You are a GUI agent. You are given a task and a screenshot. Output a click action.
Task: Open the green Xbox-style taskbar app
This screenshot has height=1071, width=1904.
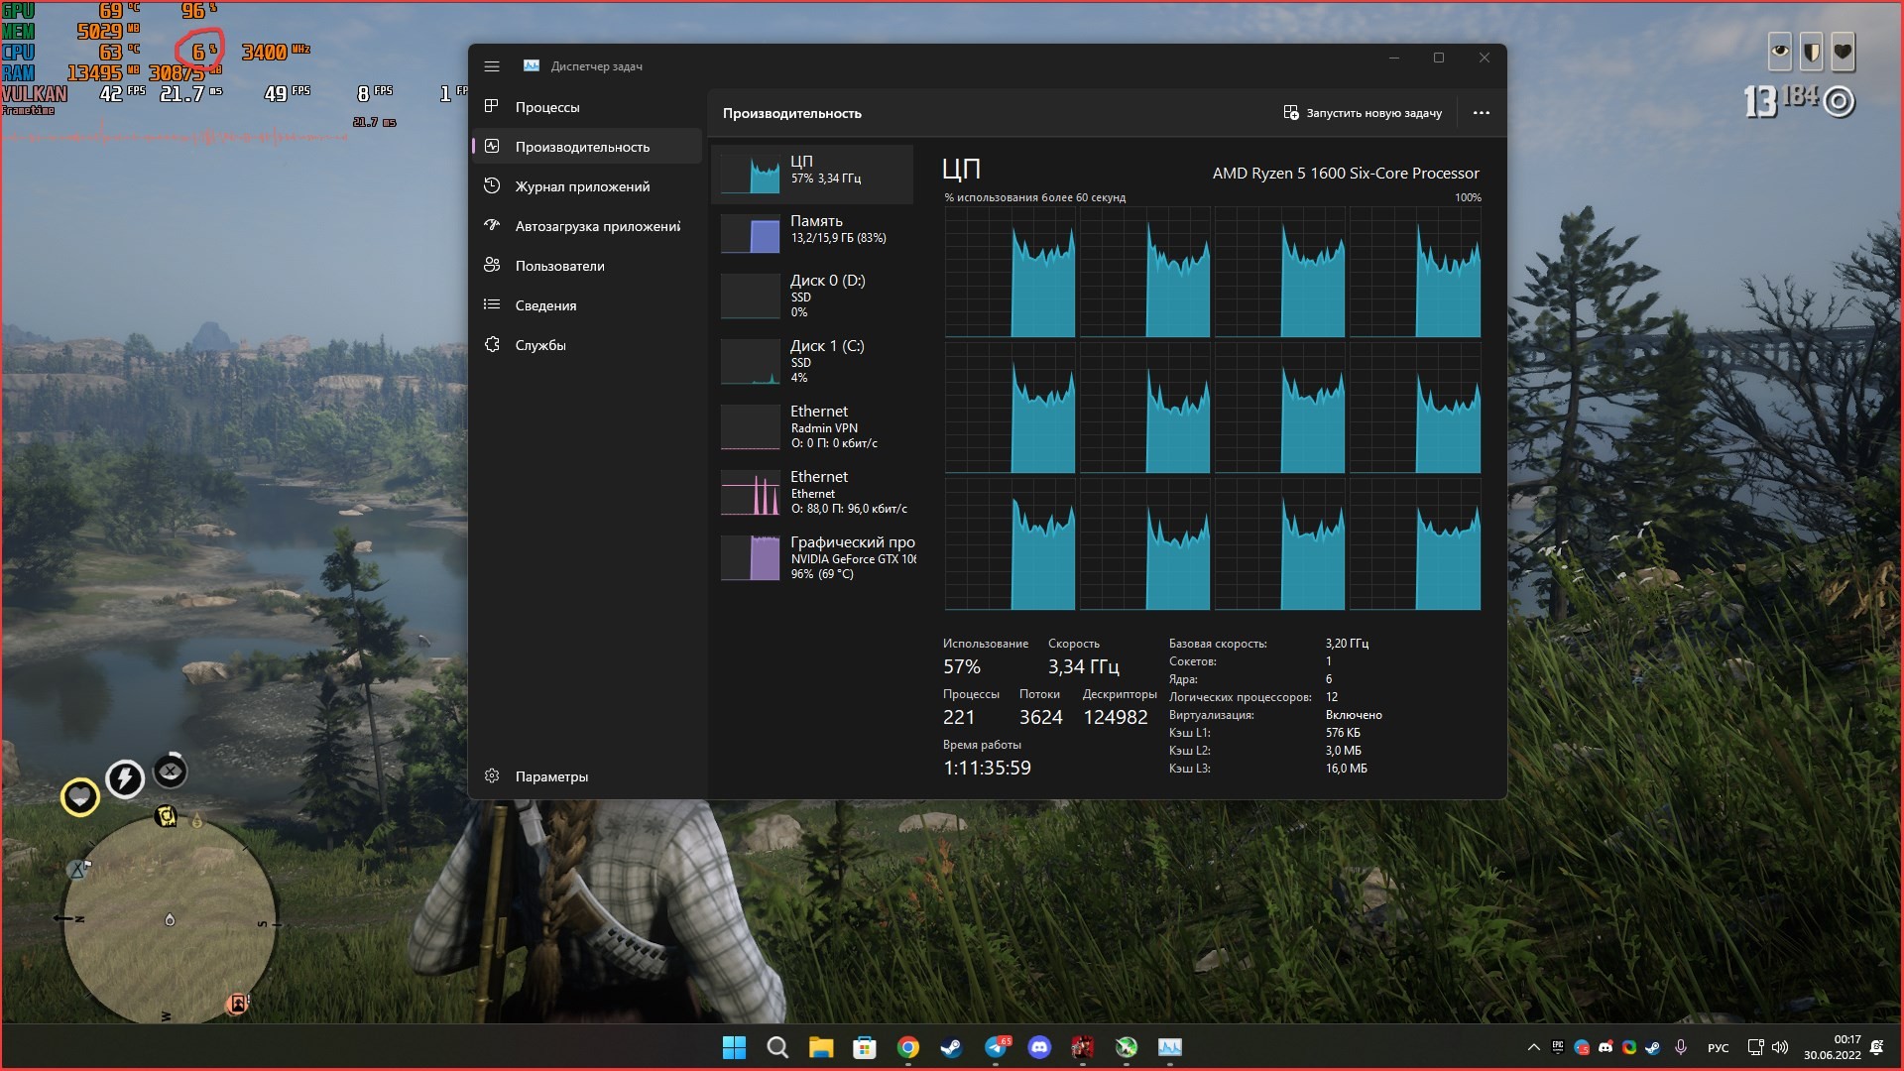point(1127,1047)
